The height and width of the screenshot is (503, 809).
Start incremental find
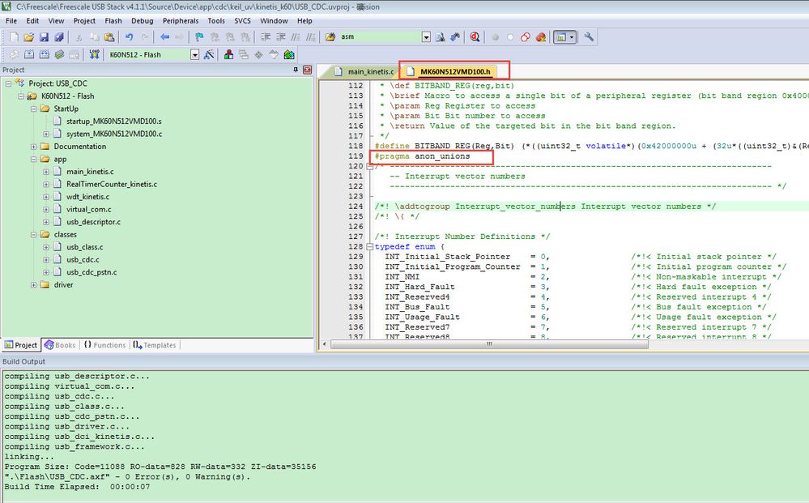(455, 37)
